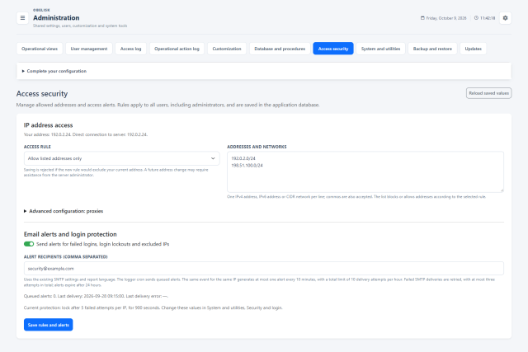Click the textarea resize handle corner
This screenshot has width=528, height=352.
502,190
